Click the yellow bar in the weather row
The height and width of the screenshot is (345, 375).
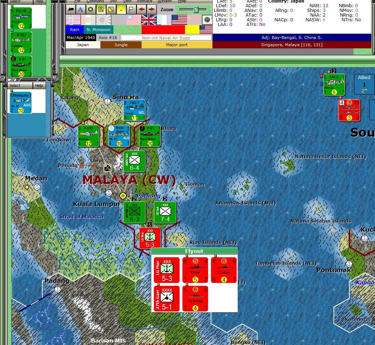(192, 30)
